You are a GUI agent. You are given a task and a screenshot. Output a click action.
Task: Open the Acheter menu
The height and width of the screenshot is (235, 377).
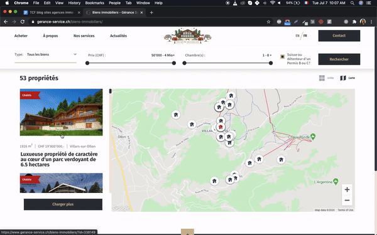coord(21,36)
